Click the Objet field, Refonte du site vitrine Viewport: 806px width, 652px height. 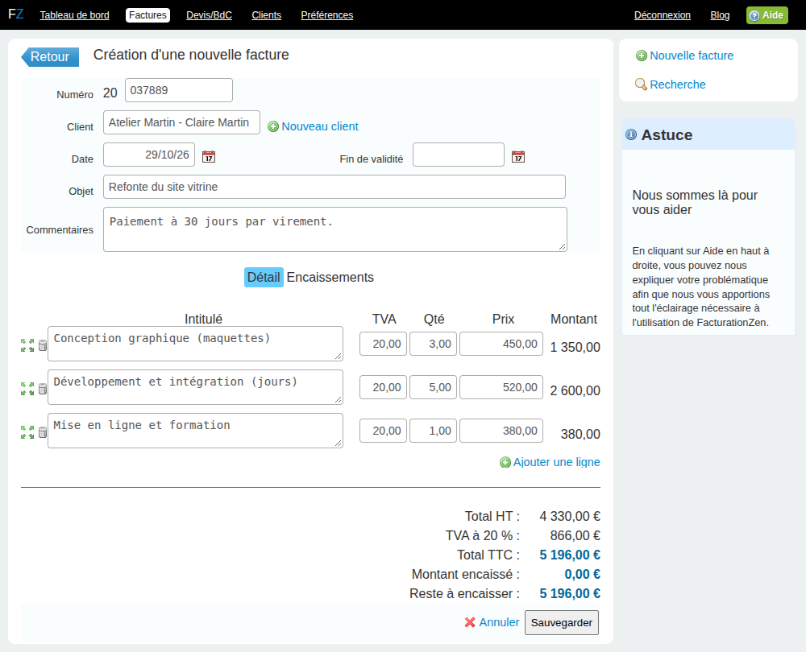tap(334, 187)
